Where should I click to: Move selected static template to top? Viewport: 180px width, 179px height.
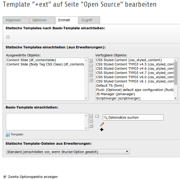point(91,61)
